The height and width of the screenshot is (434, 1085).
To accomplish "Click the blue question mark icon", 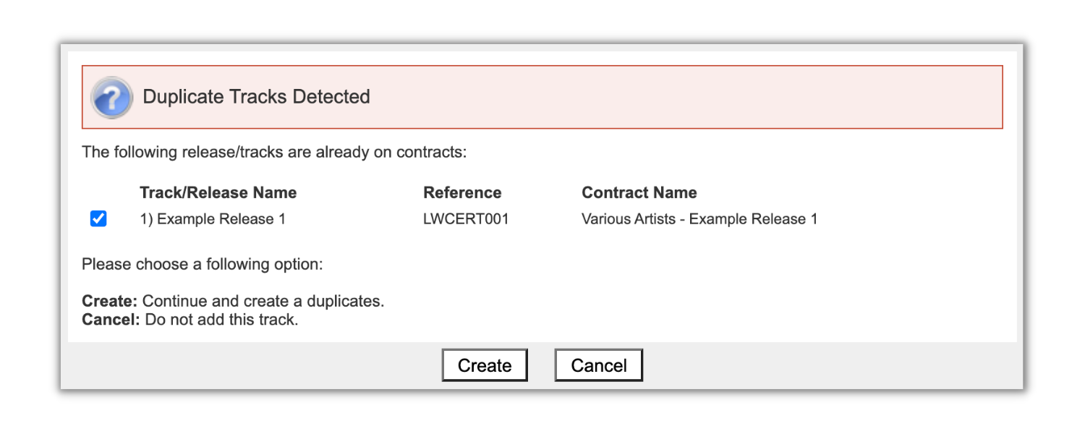I will point(111,97).
